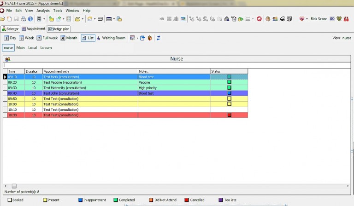Screen dimensions: 354x206
Task: Click the green tag arrow icon
Action: coord(241,19)
